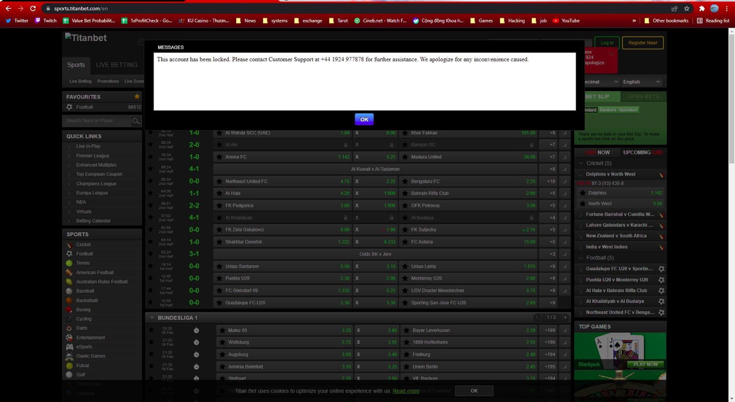Close the red notification popup
735x402 pixels.
click(611, 53)
